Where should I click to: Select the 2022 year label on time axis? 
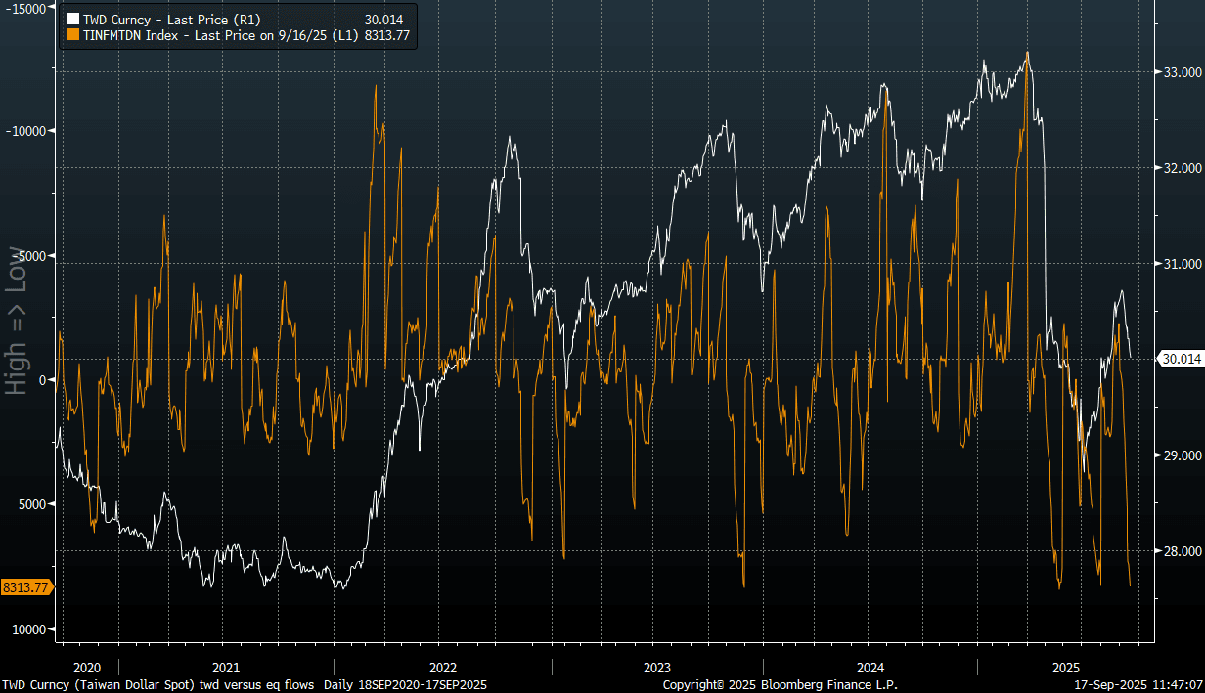441,668
